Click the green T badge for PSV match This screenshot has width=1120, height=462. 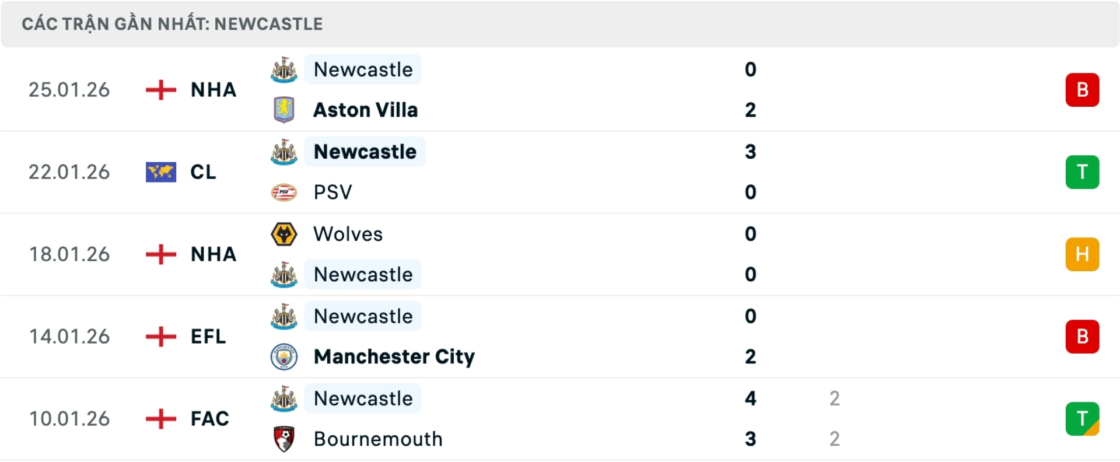pos(1082,172)
